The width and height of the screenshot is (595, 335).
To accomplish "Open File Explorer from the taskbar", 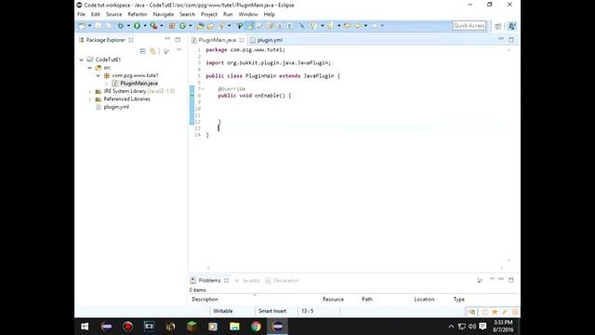I will tap(234, 327).
